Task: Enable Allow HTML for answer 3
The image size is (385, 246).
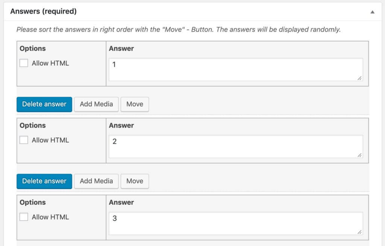Action: (24, 217)
